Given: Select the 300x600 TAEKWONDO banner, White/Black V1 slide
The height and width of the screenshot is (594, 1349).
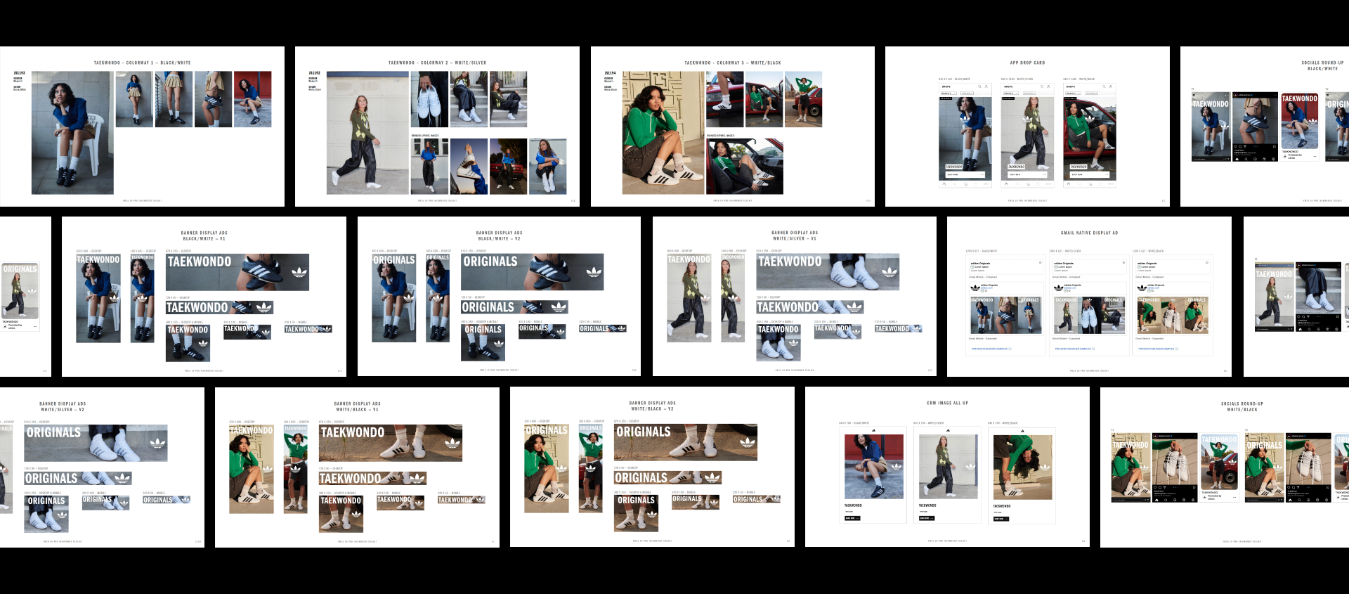Looking at the screenshot, I should pos(252,469).
